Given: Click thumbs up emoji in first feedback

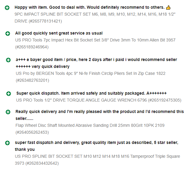Looking at the screenshot, I should coord(177,7).
